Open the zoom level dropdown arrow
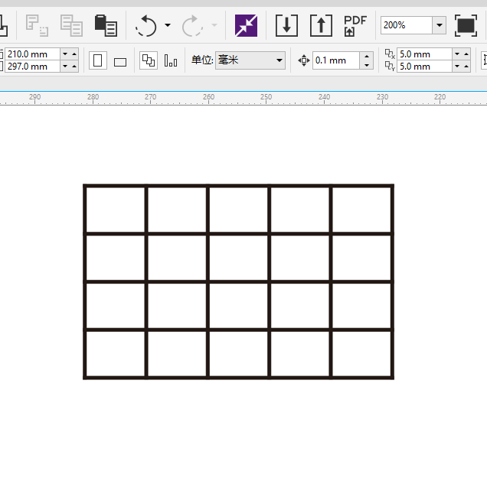Viewport: 487px width, 478px height. click(440, 25)
